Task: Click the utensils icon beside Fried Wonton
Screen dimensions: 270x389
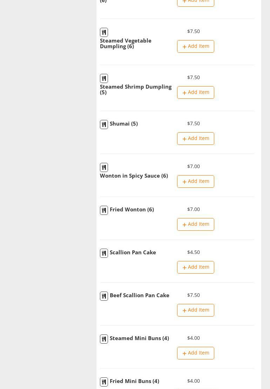Action: (104, 210)
